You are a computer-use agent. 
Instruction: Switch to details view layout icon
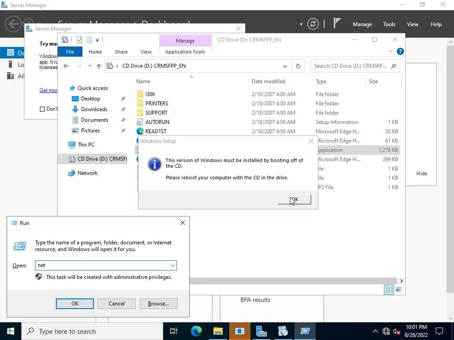[389, 290]
